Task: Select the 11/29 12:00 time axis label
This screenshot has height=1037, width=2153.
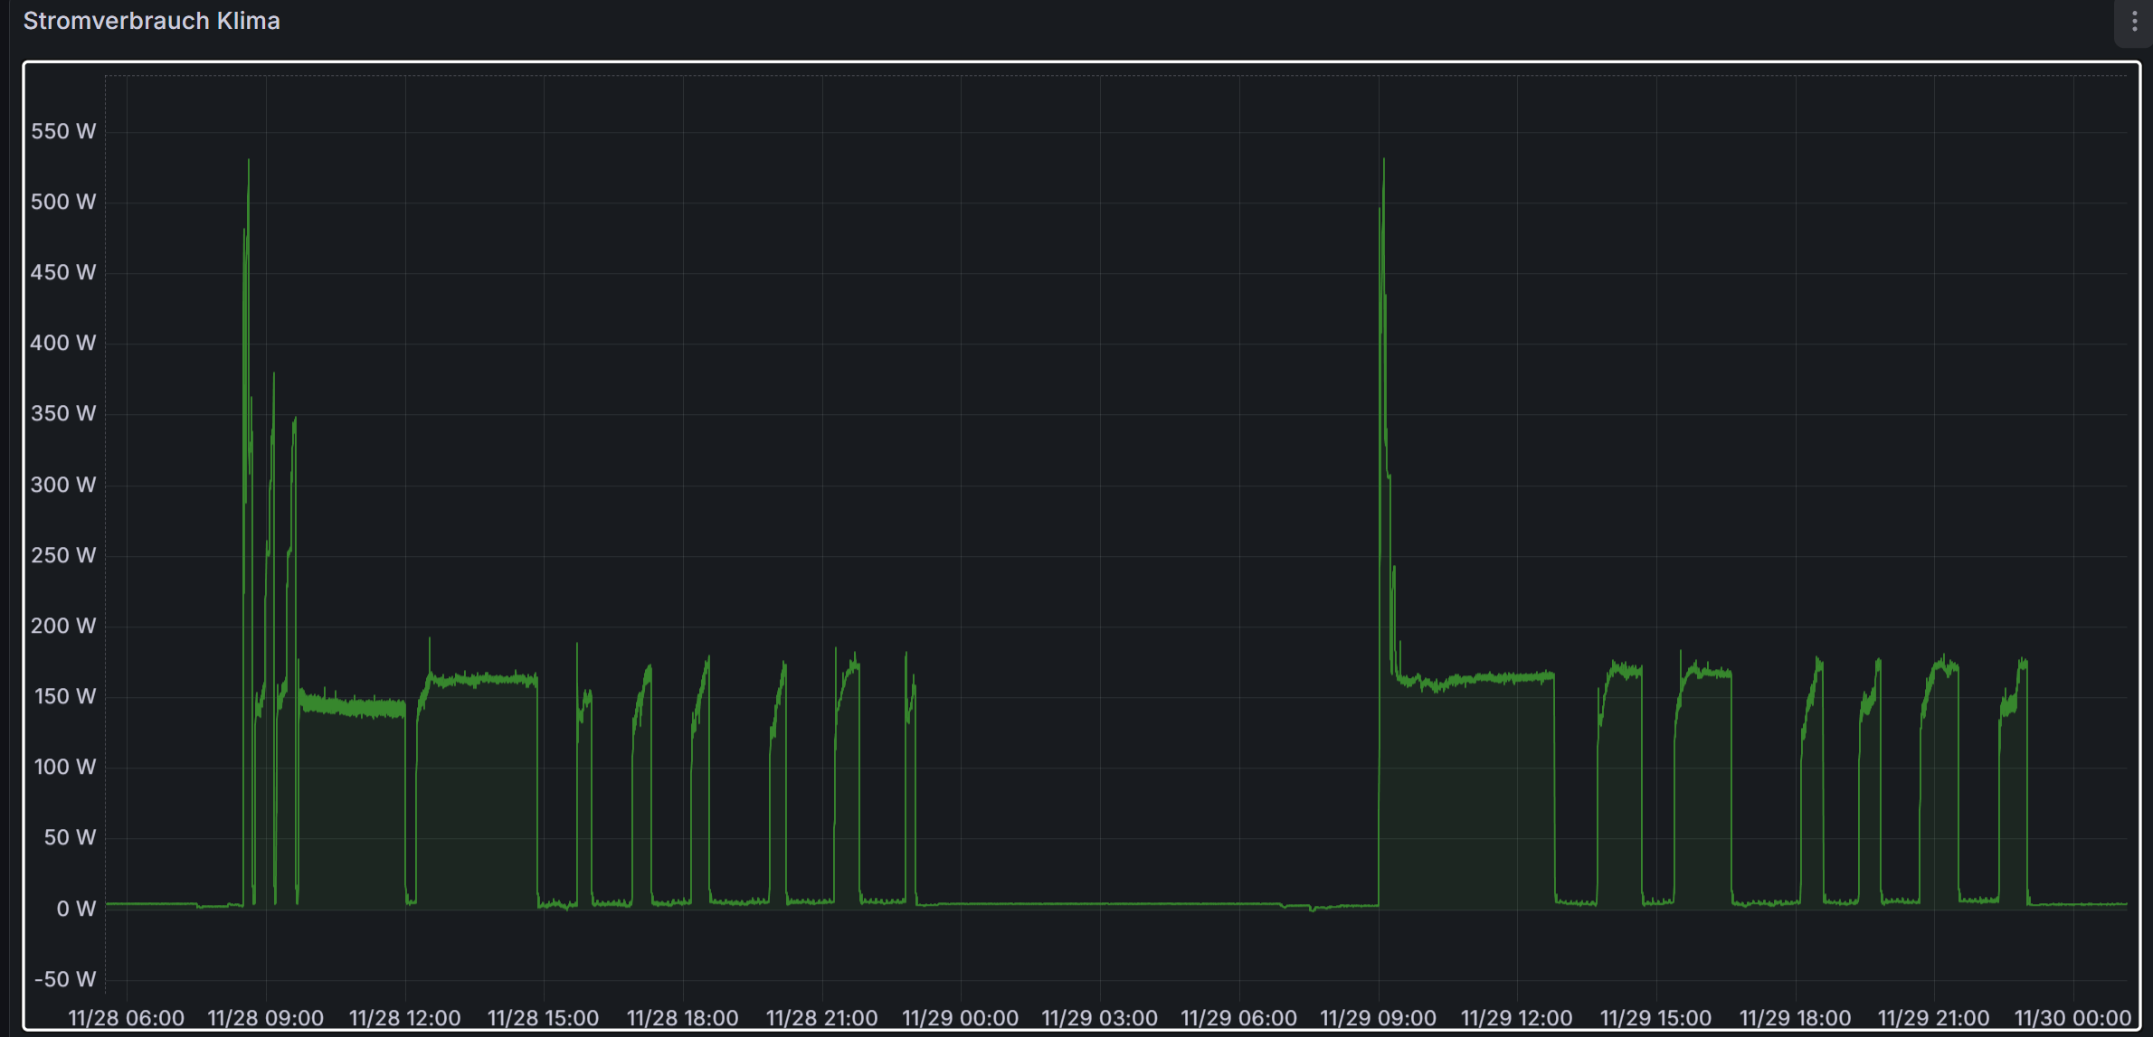Action: 1516,1018
